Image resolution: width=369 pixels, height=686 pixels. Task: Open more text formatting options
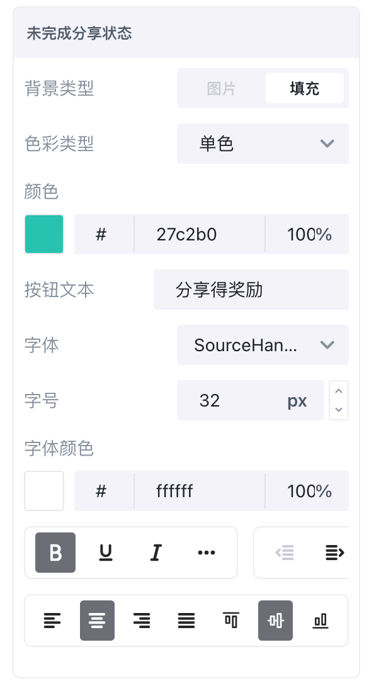click(x=206, y=552)
